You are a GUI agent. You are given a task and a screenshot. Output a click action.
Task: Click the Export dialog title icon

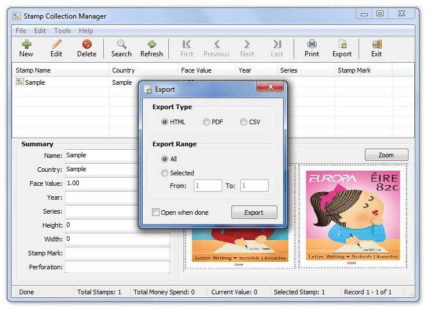[x=148, y=89]
